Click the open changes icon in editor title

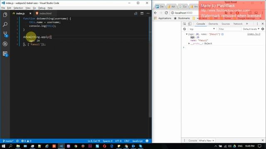[135, 13]
